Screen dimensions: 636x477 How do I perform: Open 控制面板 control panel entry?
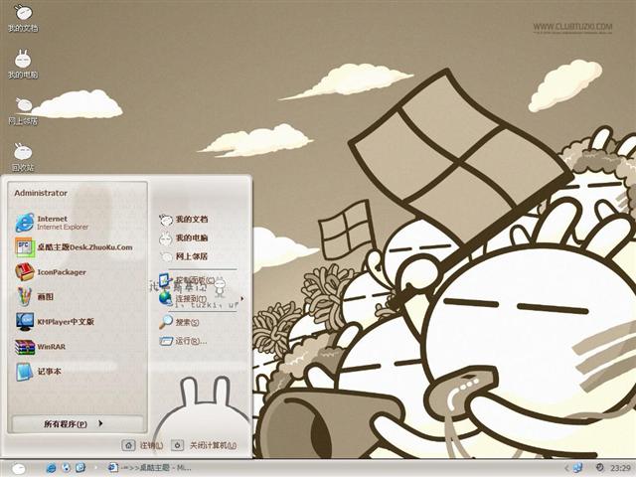coord(187,280)
